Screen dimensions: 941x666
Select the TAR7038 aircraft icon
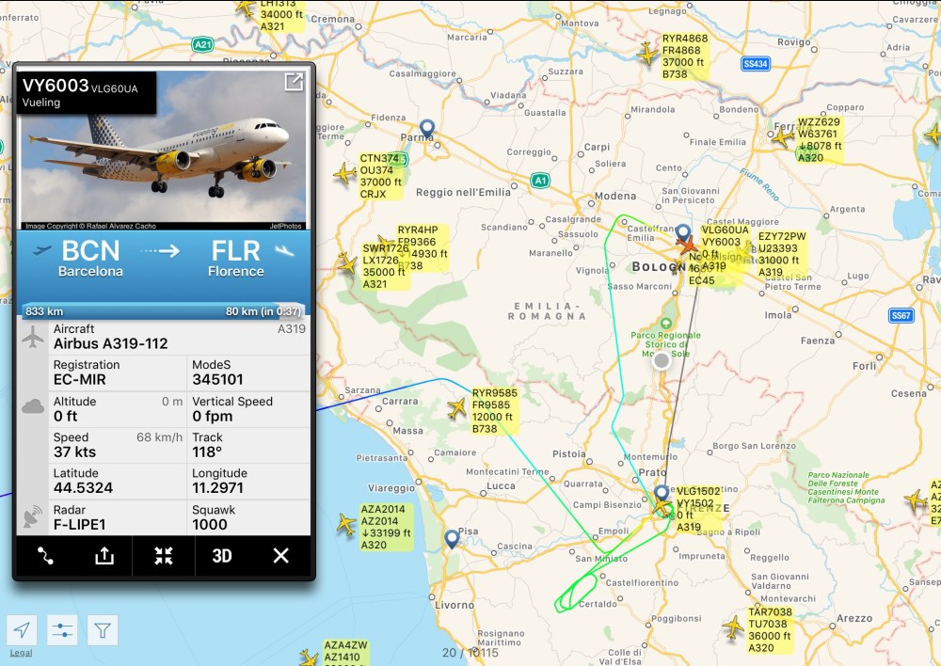pos(733,627)
